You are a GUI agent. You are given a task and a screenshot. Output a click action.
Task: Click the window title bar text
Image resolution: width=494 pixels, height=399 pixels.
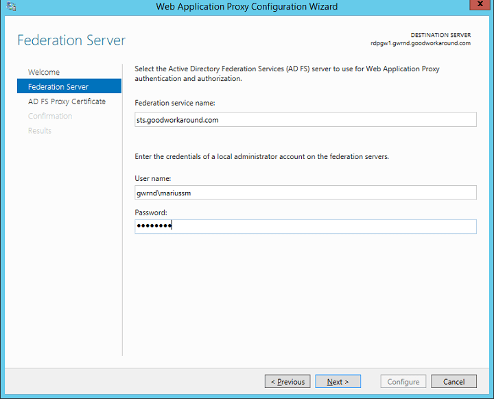(247, 7)
